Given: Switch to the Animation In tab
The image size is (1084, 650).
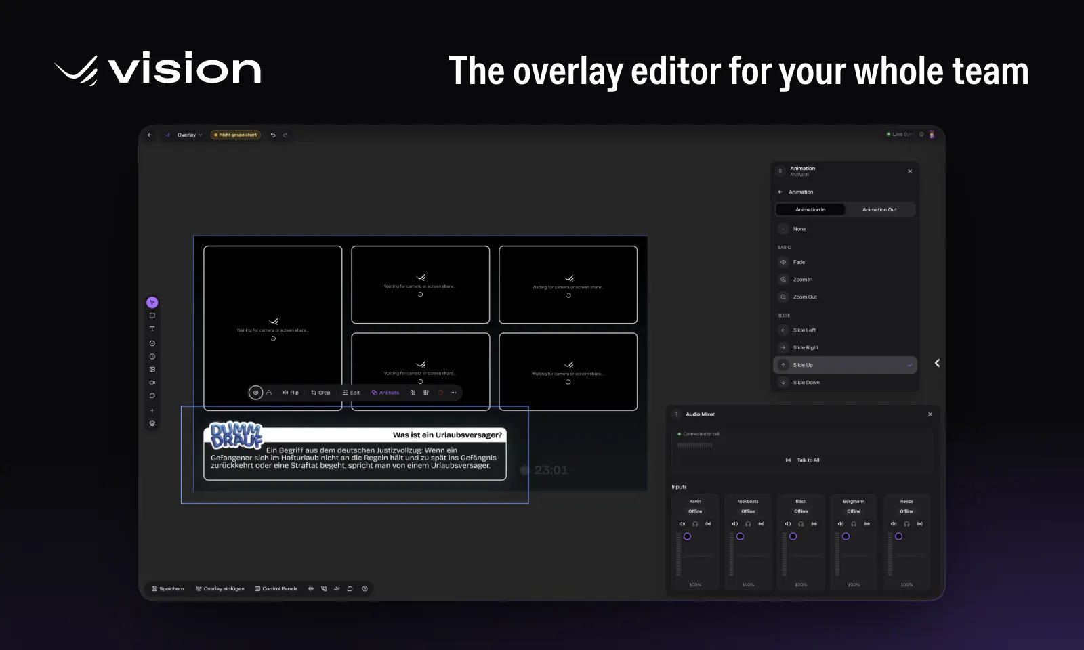Looking at the screenshot, I should tap(810, 210).
